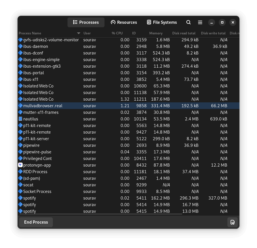Click the process properties icon at bottom right

233,222
